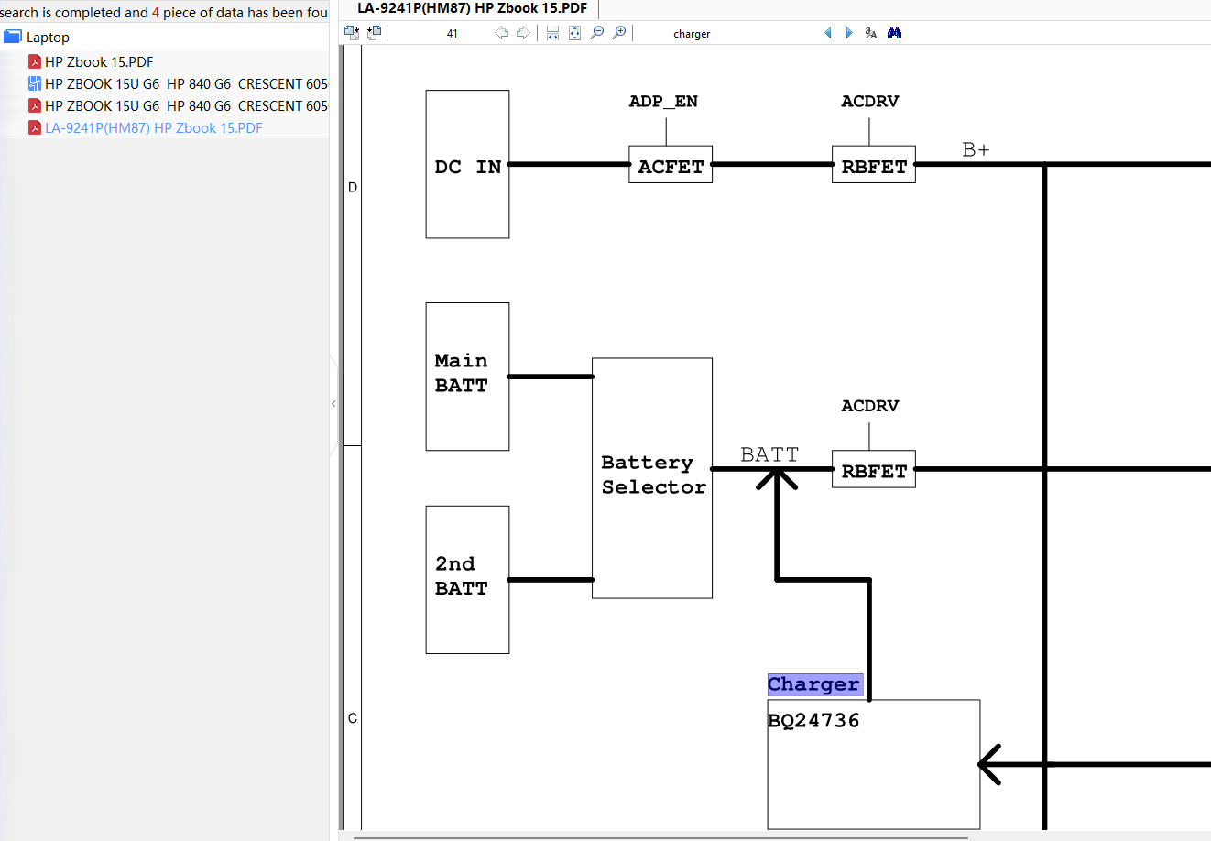The height and width of the screenshot is (841, 1211).
Task: Click the page number field showing 41
Action: pos(452,34)
